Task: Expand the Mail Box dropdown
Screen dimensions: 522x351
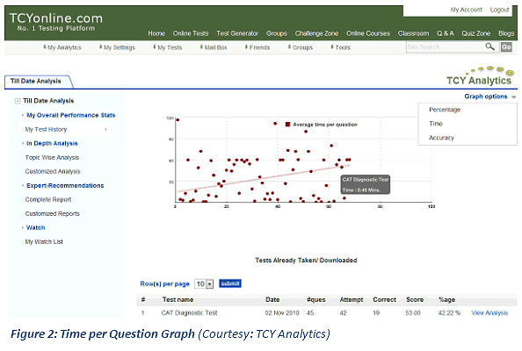Action: pyautogui.click(x=214, y=47)
